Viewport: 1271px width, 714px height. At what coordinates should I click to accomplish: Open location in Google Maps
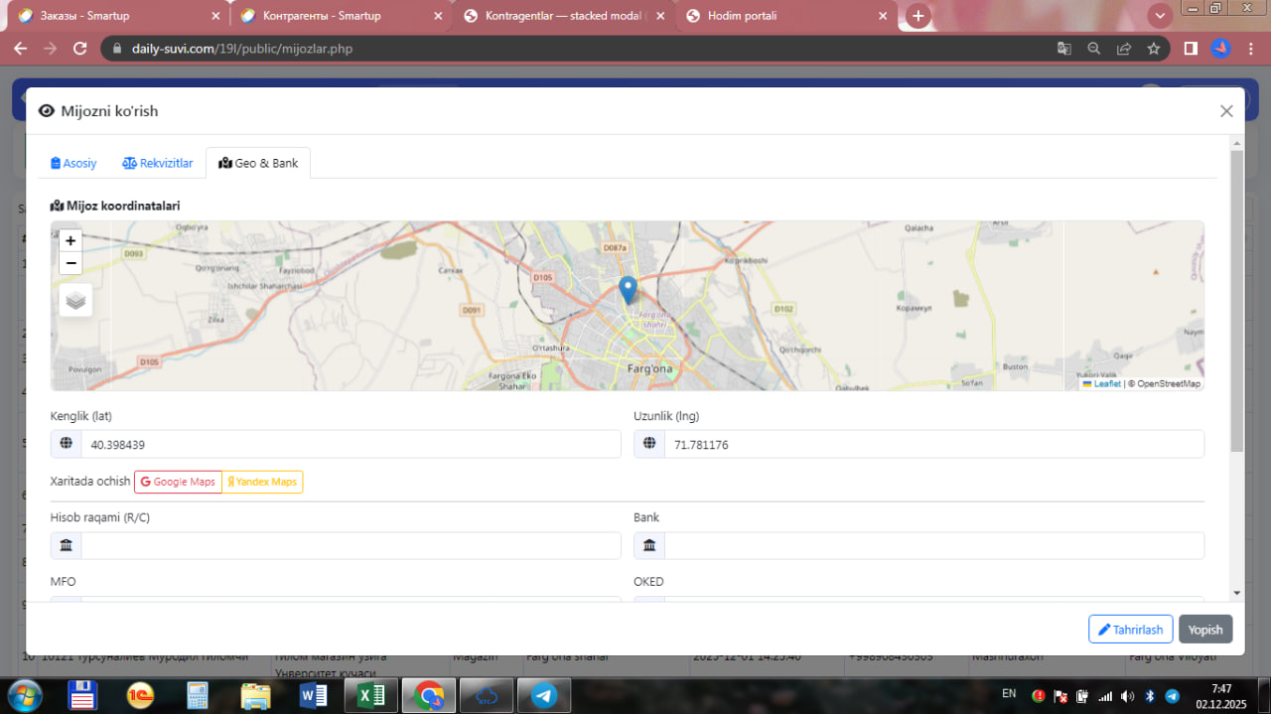pyautogui.click(x=178, y=482)
